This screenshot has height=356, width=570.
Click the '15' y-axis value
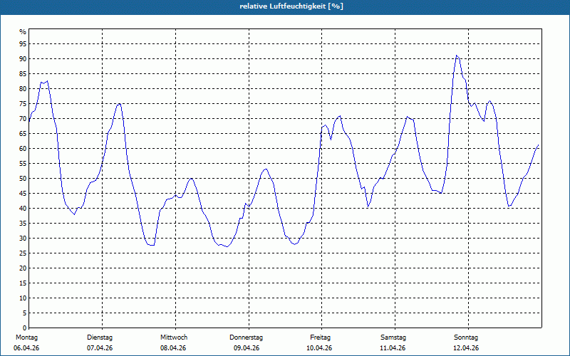(23, 283)
